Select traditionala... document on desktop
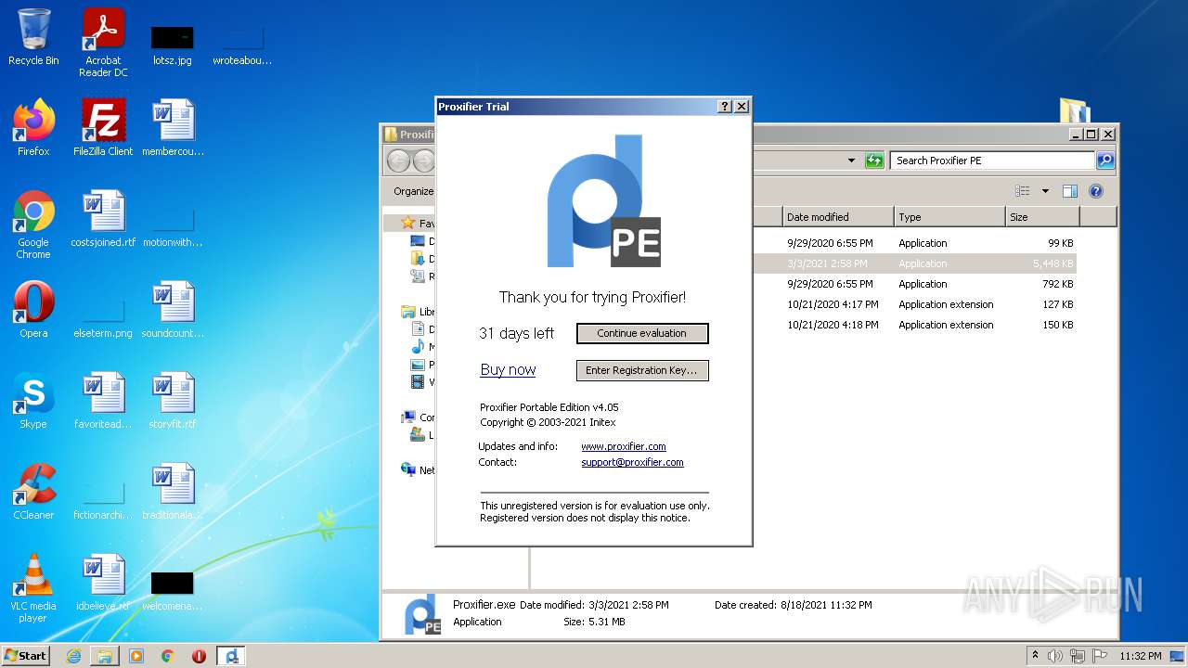Screen dimensions: 1188x668 (173, 492)
